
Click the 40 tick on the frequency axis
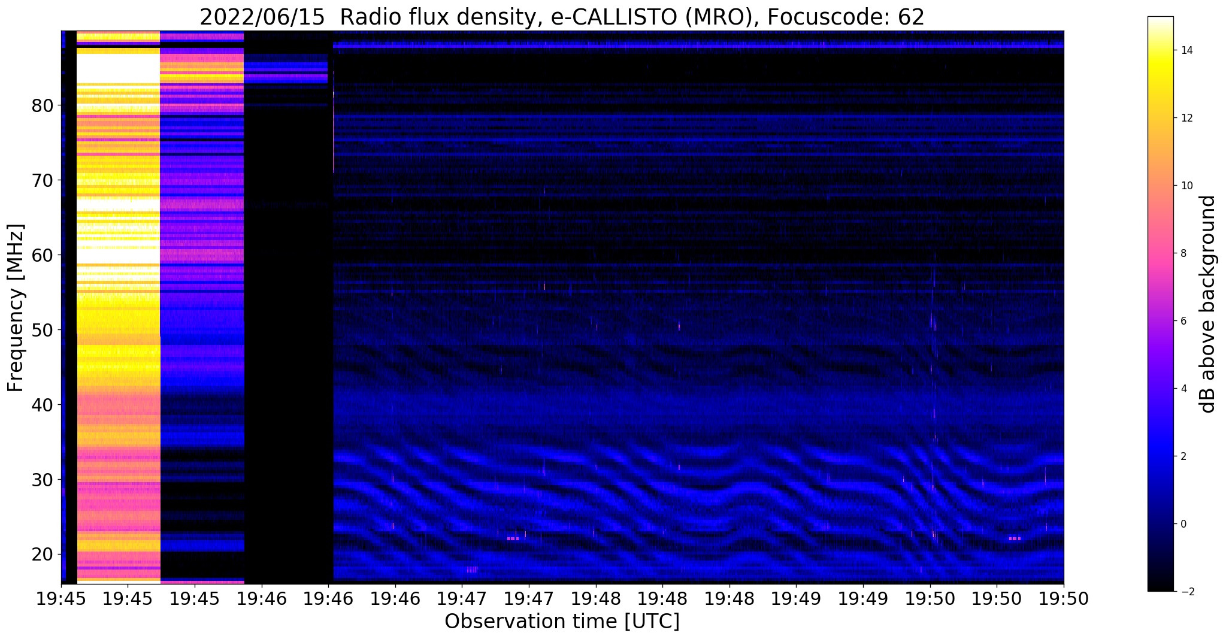coord(43,405)
